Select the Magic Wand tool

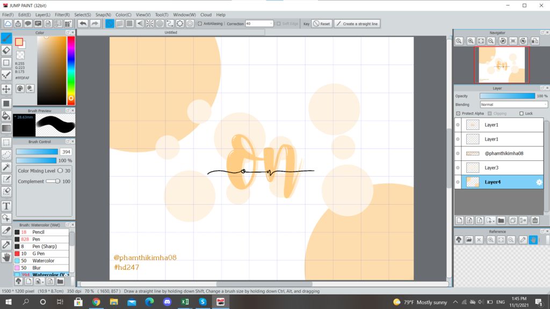(x=6, y=167)
